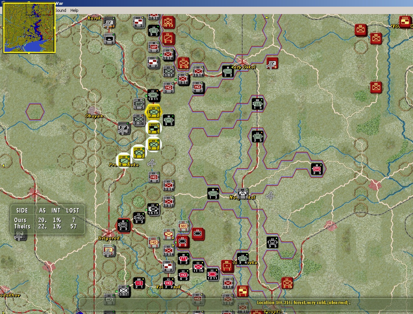Click the airfield marker east of Novy Oskol
The width and height of the screenshot is (413, 314).
pos(270,196)
